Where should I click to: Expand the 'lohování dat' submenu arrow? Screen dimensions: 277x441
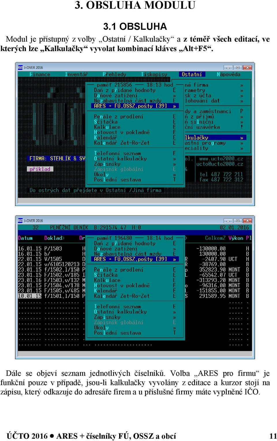pyautogui.click(x=242, y=101)
